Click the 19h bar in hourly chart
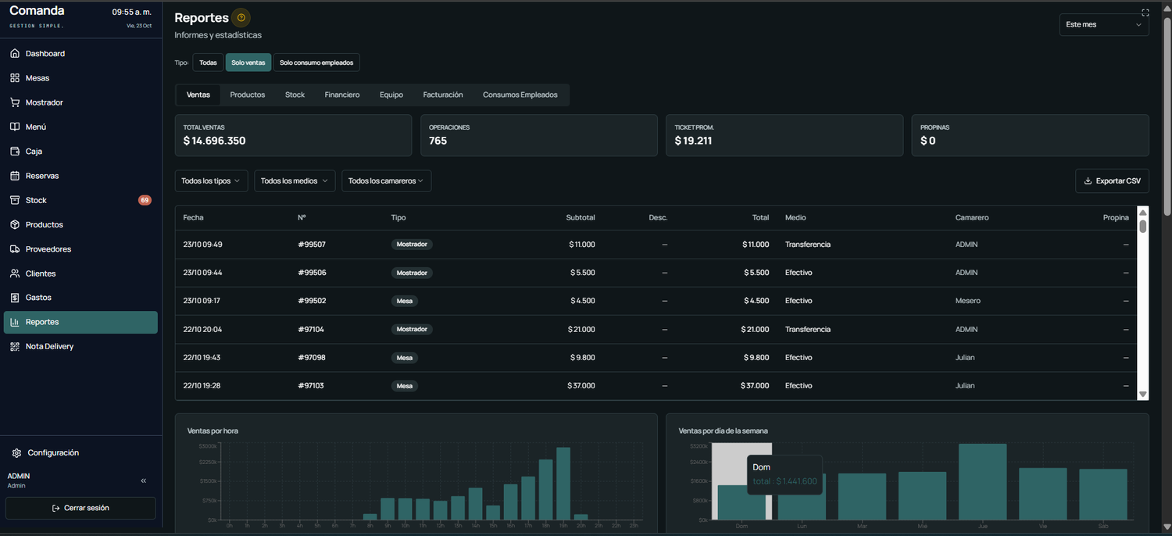This screenshot has height=536, width=1172. 563,483
